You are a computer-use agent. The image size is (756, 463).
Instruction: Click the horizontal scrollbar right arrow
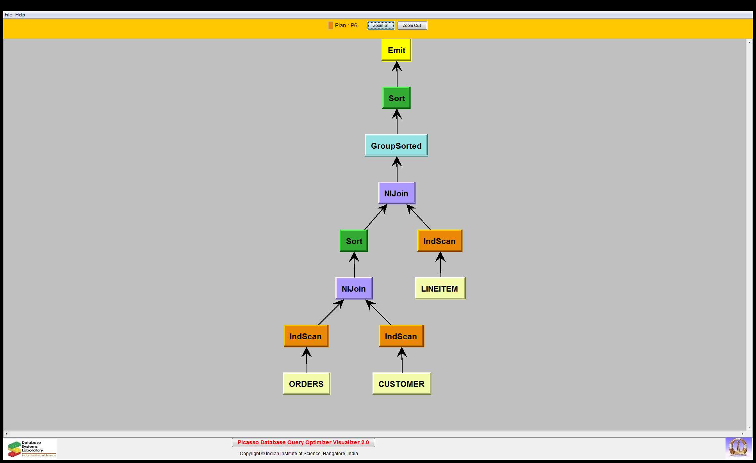742,434
